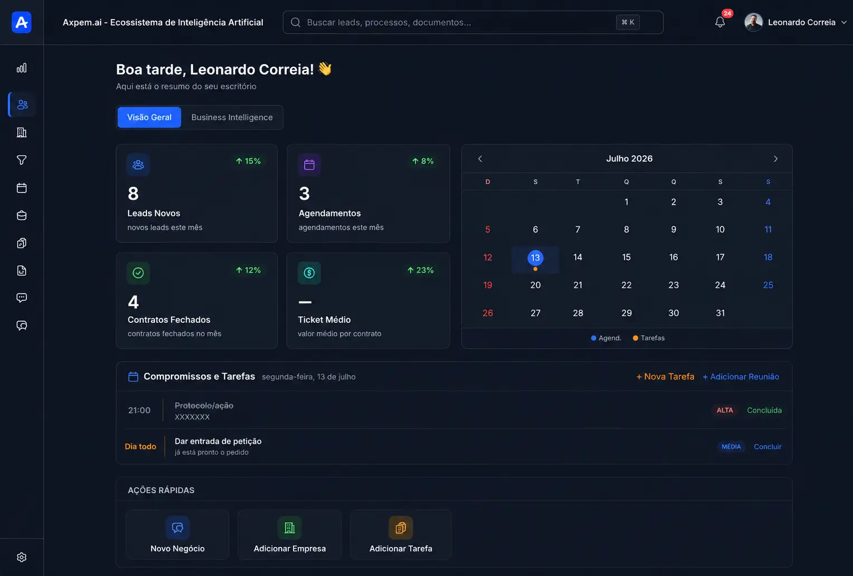Screen dimensions: 853x576
Task: Click the + Nova Tarefa link
Action: click(665, 377)
